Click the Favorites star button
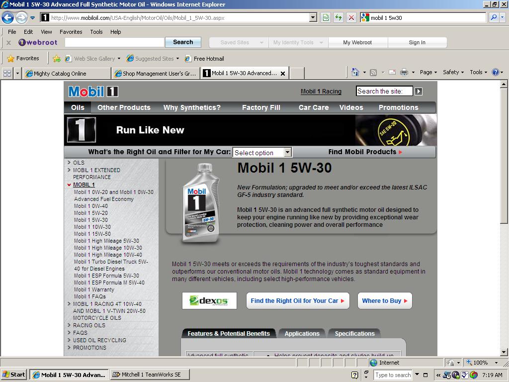This screenshot has height=382, width=509. [x=23, y=59]
